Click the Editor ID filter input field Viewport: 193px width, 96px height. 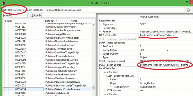click(68, 16)
